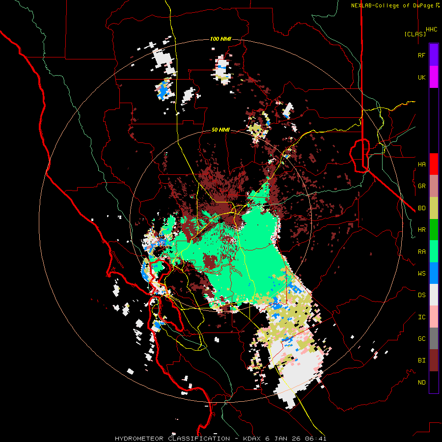The height and width of the screenshot is (442, 442).
Task: Click the "NEXLAB-College of DuPage" header text
Action: (392, 5)
